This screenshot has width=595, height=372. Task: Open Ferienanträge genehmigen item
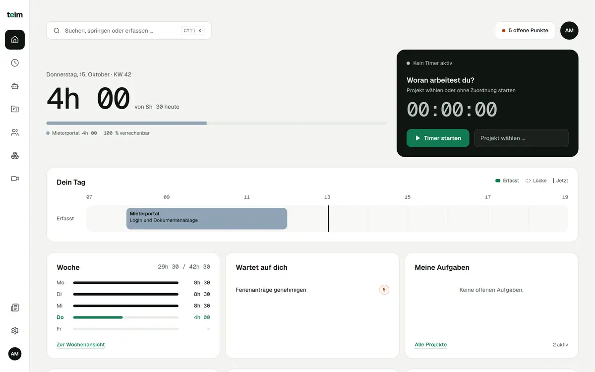click(312, 290)
